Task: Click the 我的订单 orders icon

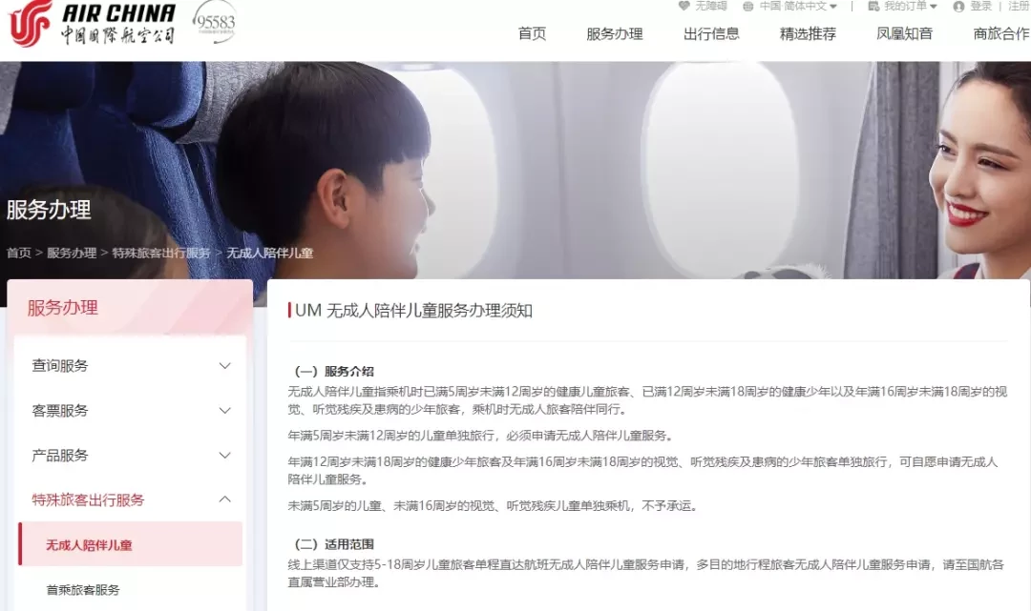Action: tap(873, 6)
